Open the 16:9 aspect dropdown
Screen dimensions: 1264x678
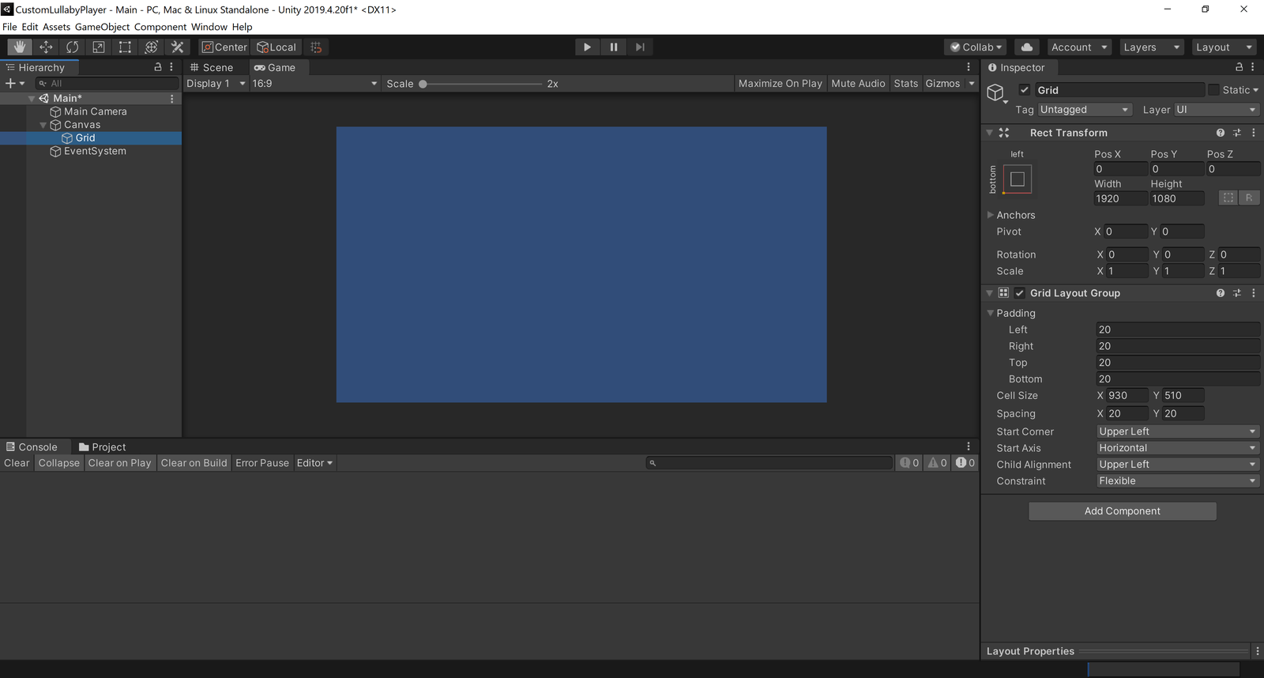pos(314,84)
